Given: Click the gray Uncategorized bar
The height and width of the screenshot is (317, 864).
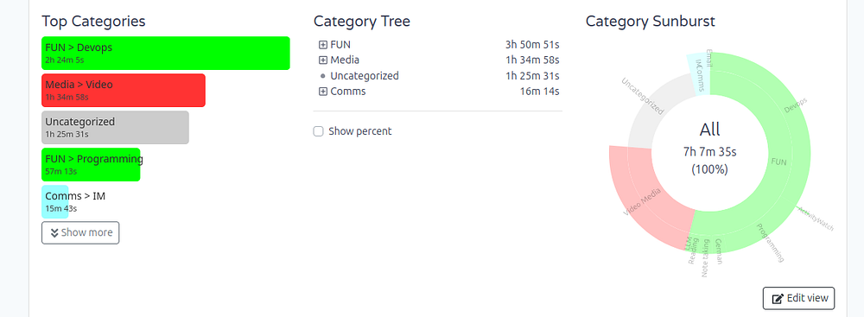Looking at the screenshot, I should tap(115, 127).
